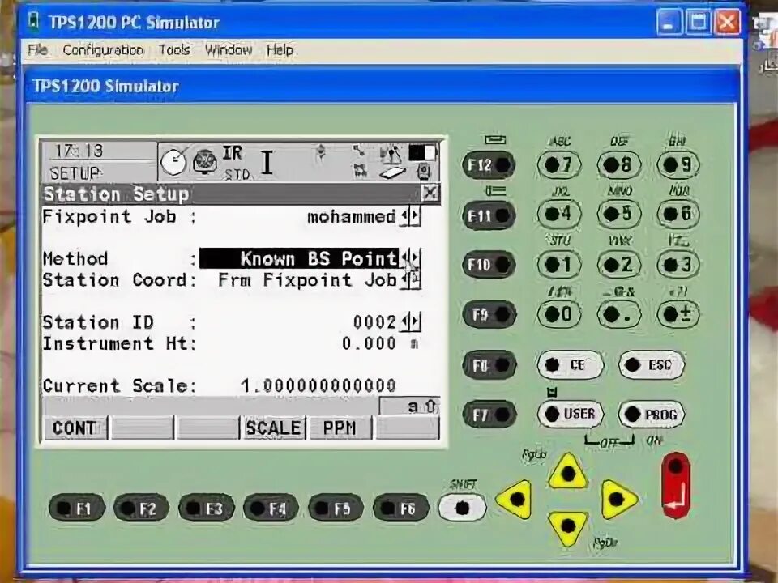Open the Method choice list arrows
The height and width of the screenshot is (583, 778).
click(x=410, y=258)
